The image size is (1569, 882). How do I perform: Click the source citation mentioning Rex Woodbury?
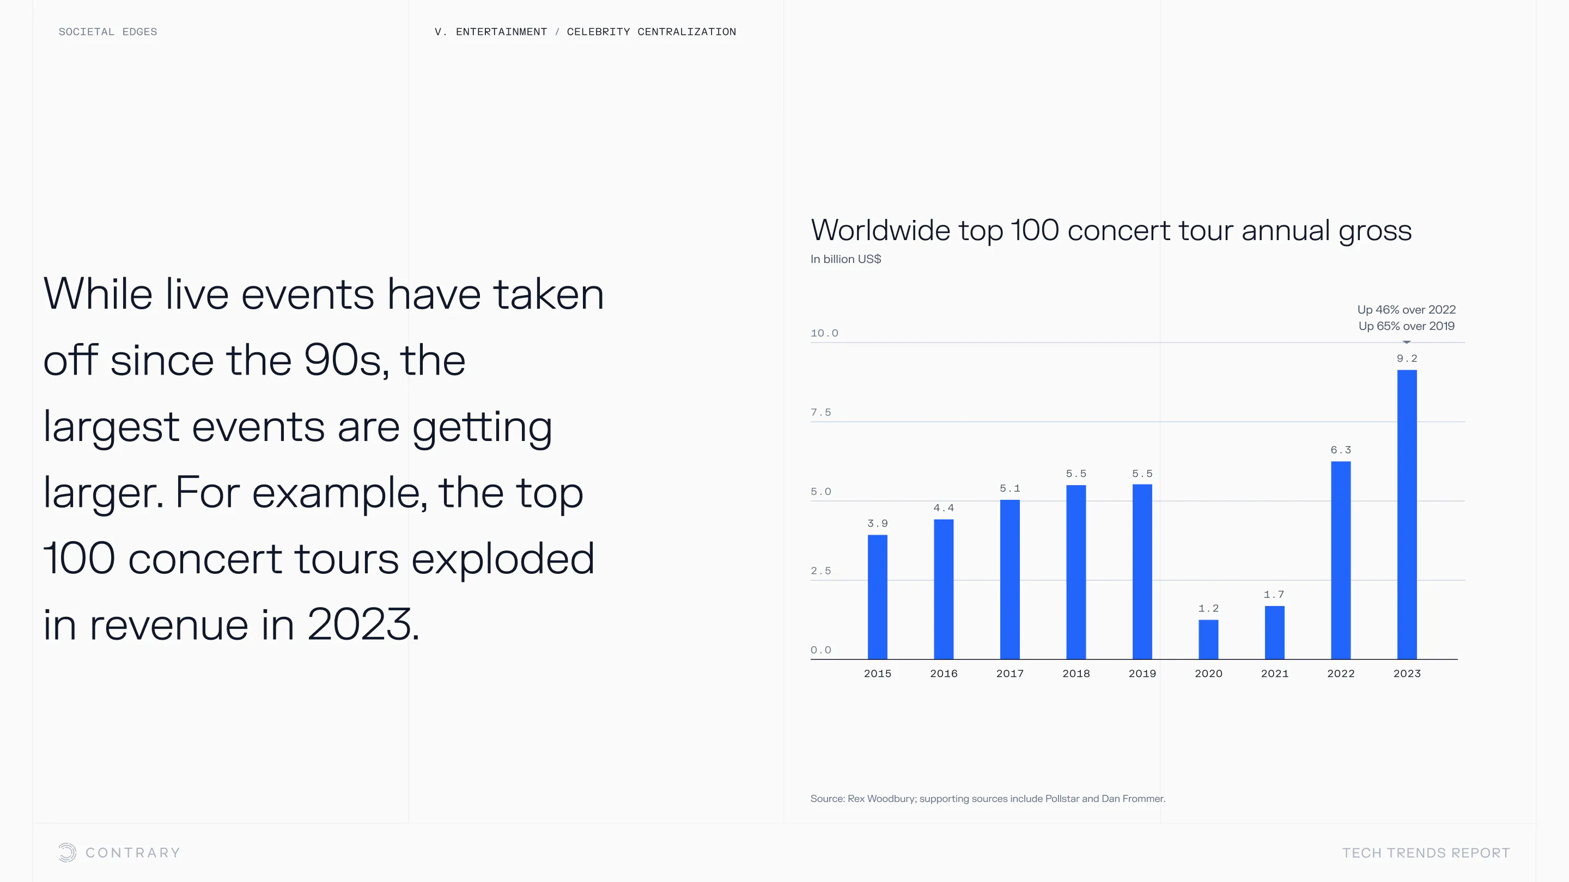pos(987,798)
